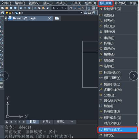Click layer 0 white color swatch
Viewport: 139px width, 140px height.
tap(20, 13)
